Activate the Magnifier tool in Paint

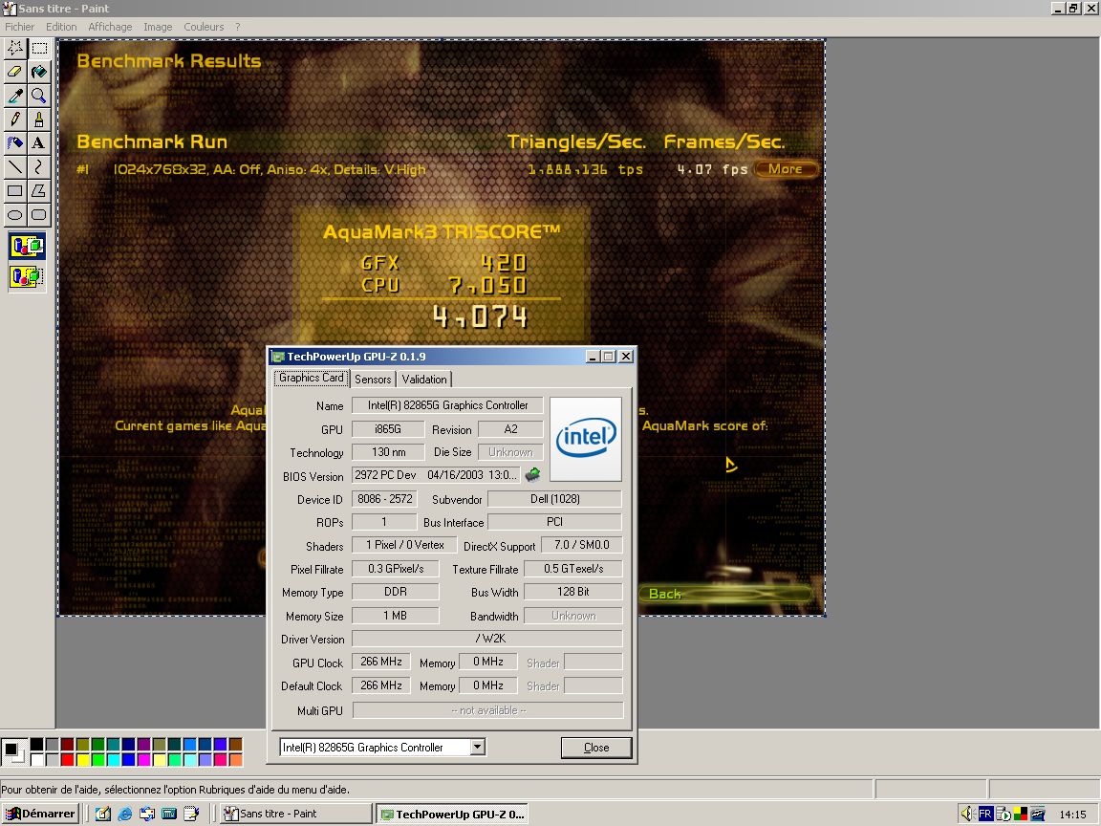(39, 96)
